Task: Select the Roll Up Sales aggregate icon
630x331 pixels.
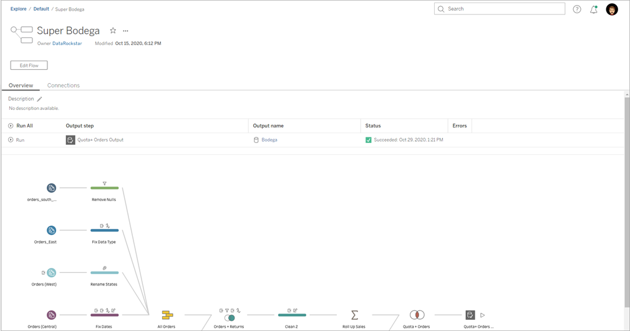Action: 354,315
